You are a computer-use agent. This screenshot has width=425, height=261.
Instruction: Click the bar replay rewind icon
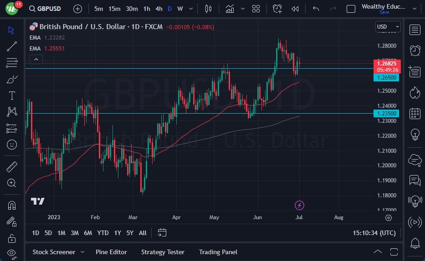[x=295, y=9]
